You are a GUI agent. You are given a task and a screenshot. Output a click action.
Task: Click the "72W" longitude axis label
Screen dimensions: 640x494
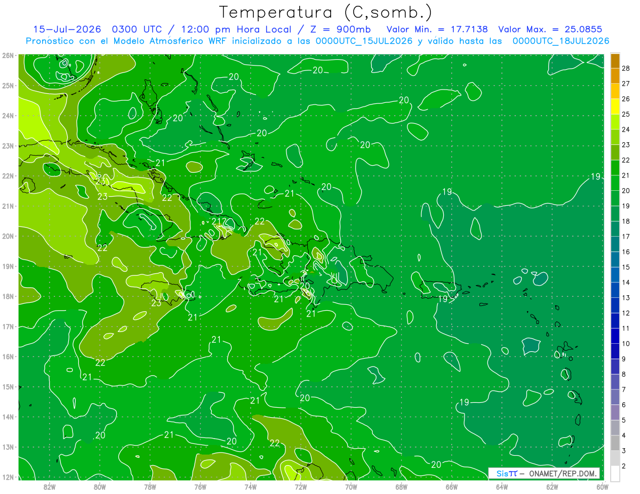point(301,487)
